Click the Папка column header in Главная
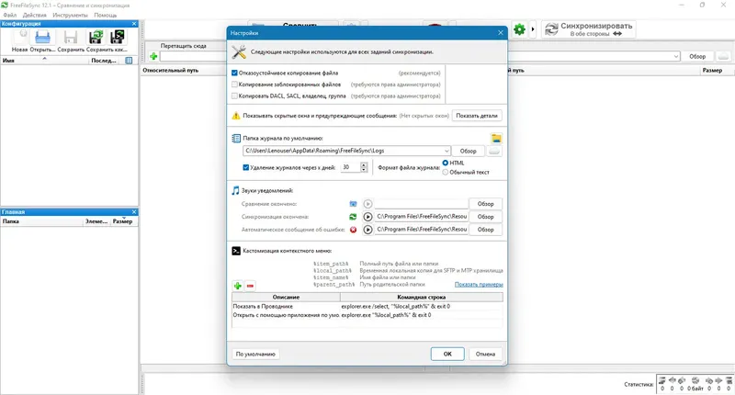The width and height of the screenshot is (735, 395). (41, 221)
